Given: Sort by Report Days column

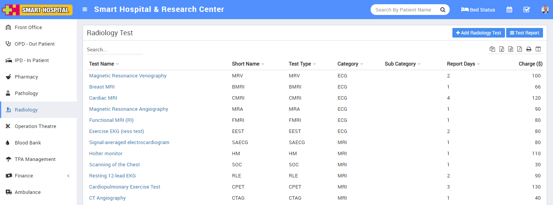Looking at the screenshot, I should [x=461, y=64].
